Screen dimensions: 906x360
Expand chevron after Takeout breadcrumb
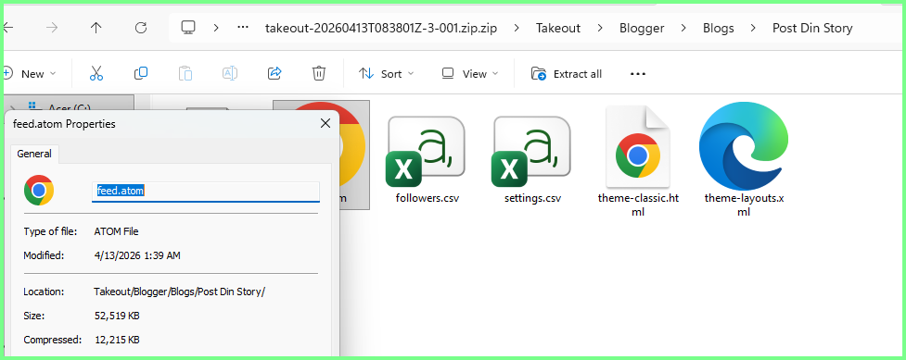tap(600, 28)
